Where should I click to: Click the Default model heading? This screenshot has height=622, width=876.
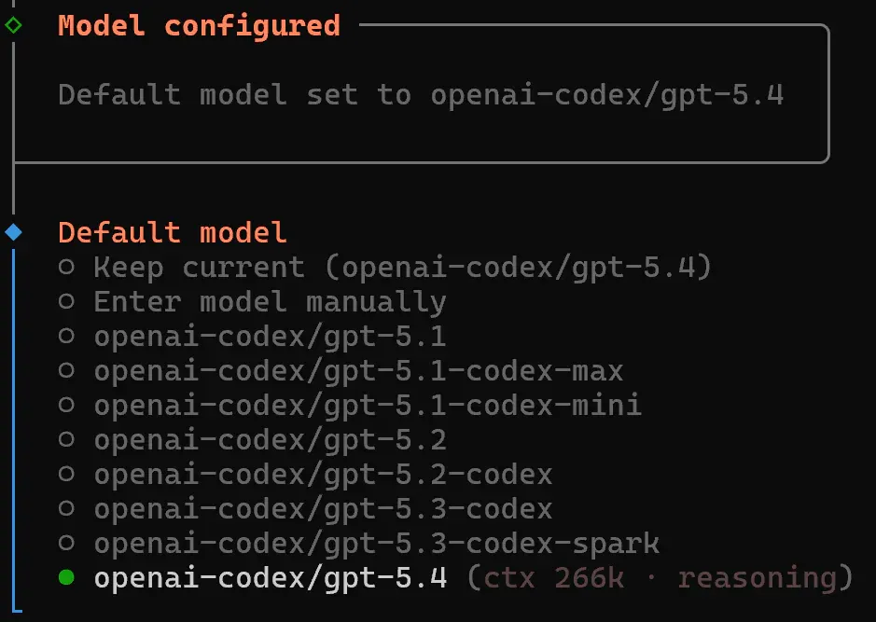[172, 232]
